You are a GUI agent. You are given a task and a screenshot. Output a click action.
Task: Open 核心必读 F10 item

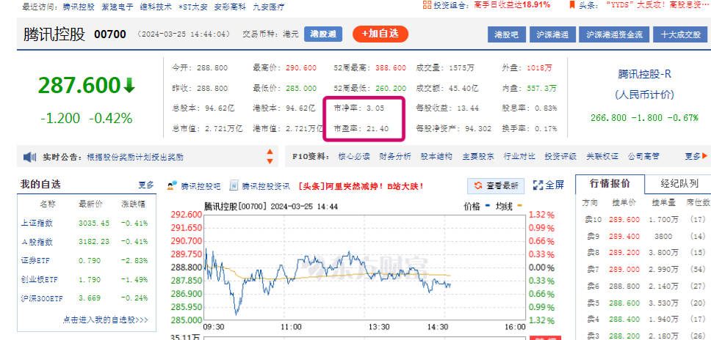tap(354, 156)
